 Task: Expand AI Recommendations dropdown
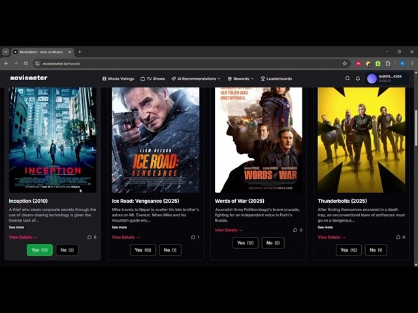click(196, 79)
